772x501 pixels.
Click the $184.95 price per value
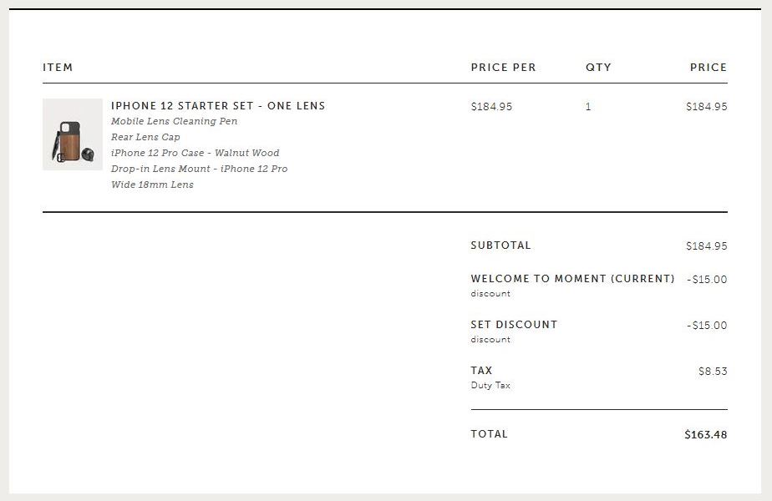tap(491, 106)
